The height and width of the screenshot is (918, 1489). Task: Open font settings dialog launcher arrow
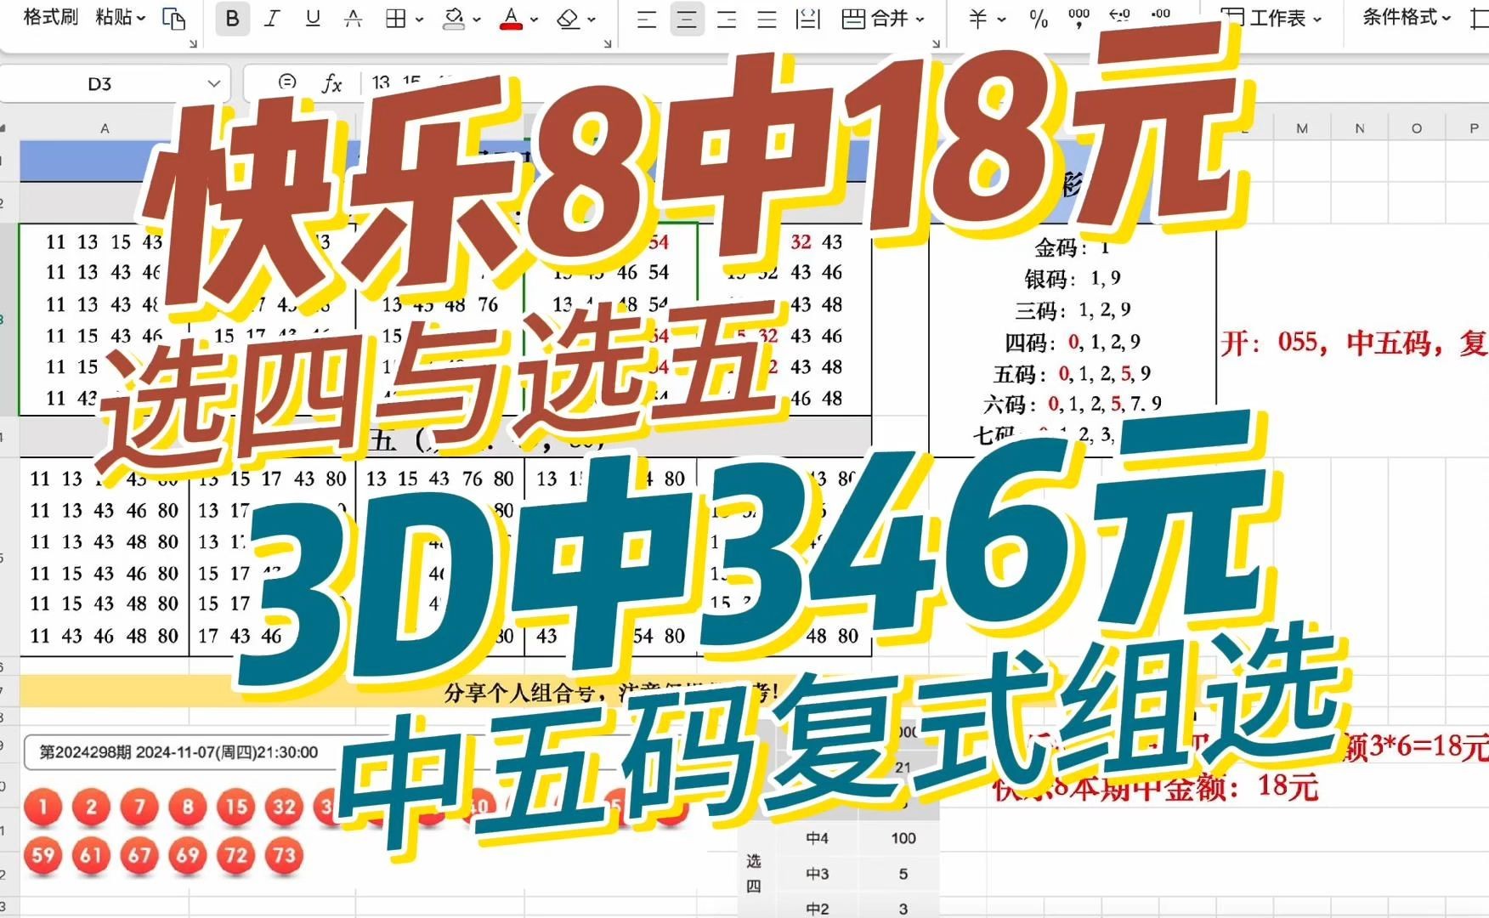607,43
